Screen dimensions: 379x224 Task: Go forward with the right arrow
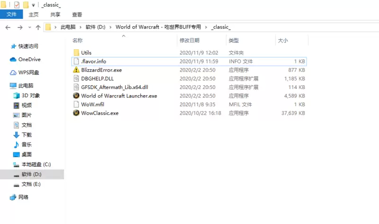(x=20, y=27)
